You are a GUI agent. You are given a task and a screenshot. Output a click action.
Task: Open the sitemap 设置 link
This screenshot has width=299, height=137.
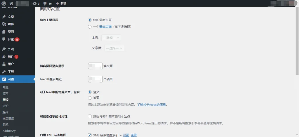coord(126,135)
